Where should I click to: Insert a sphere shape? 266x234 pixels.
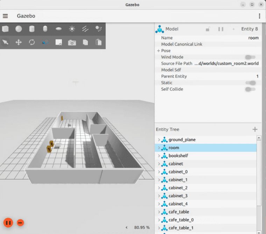19,29
